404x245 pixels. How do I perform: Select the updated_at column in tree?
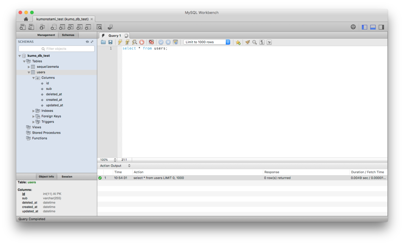tap(54, 105)
